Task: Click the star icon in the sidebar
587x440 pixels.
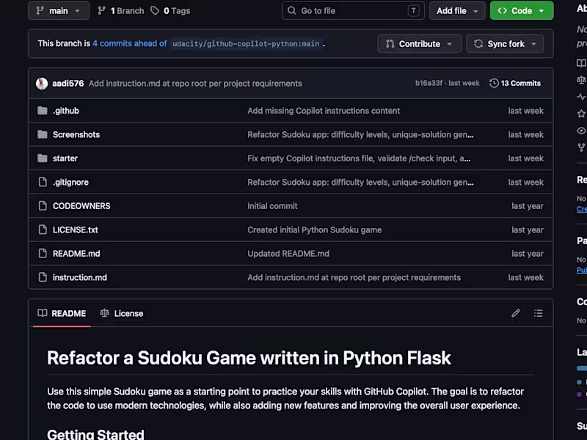Action: click(x=581, y=114)
